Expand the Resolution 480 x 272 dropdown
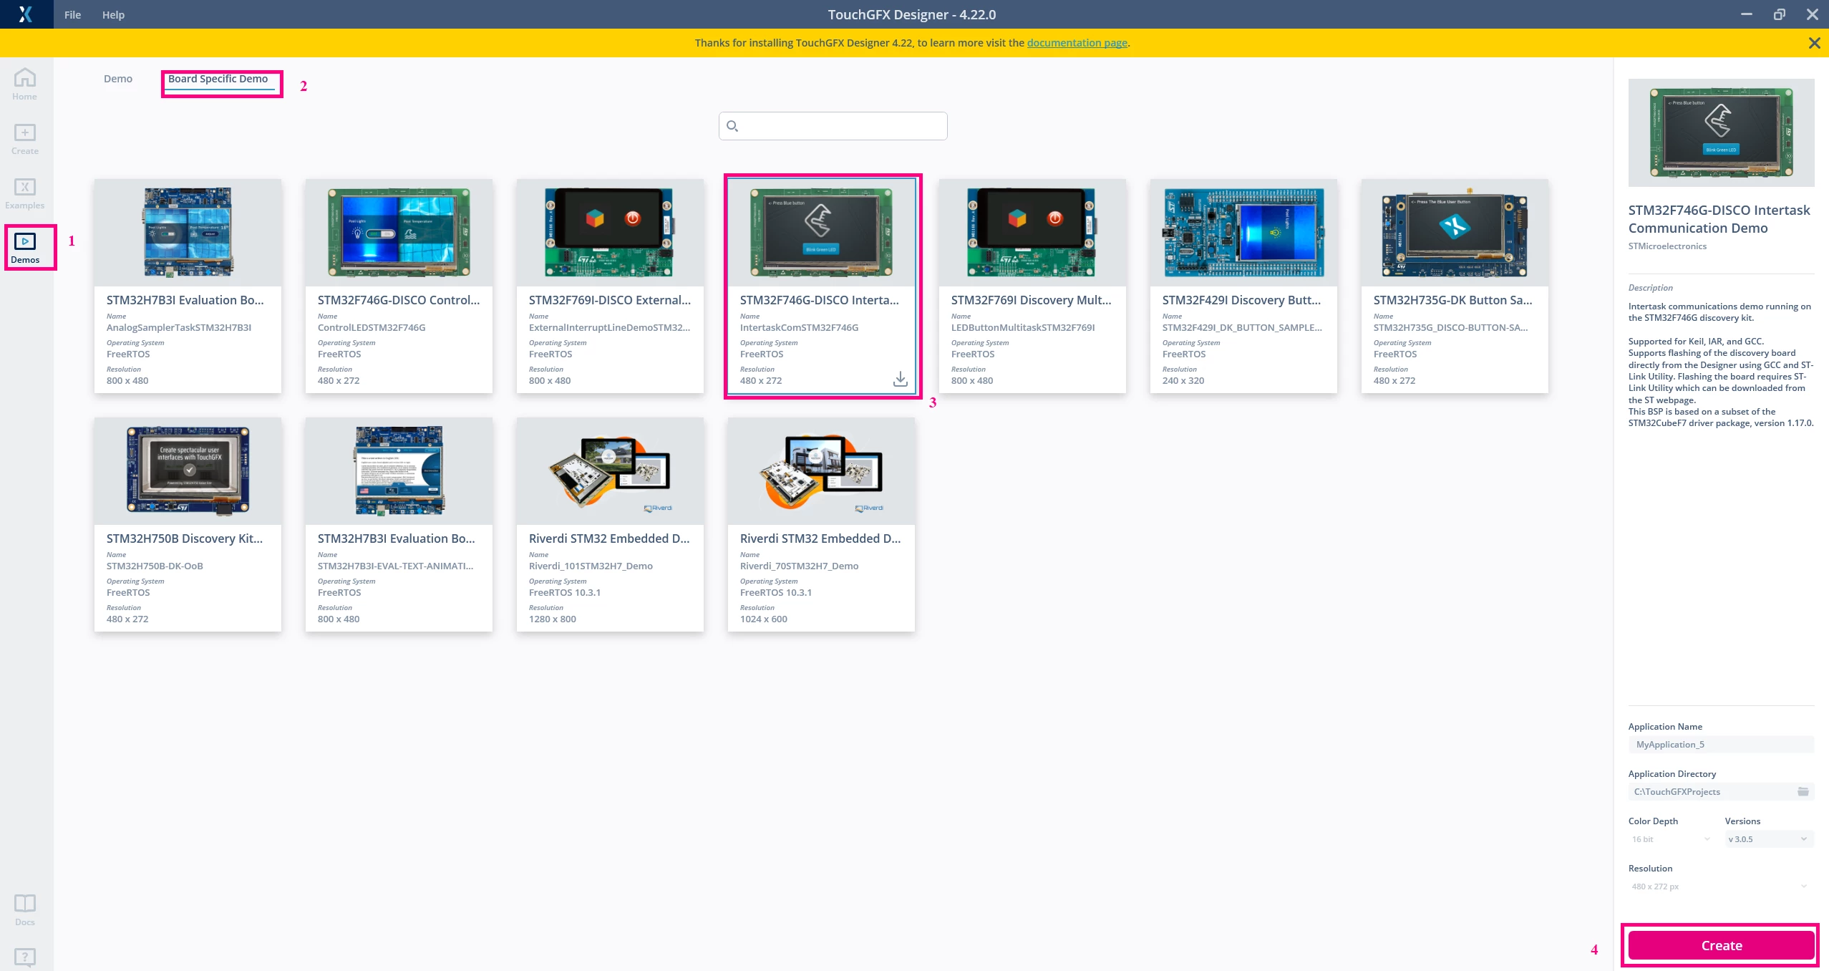 [1719, 886]
